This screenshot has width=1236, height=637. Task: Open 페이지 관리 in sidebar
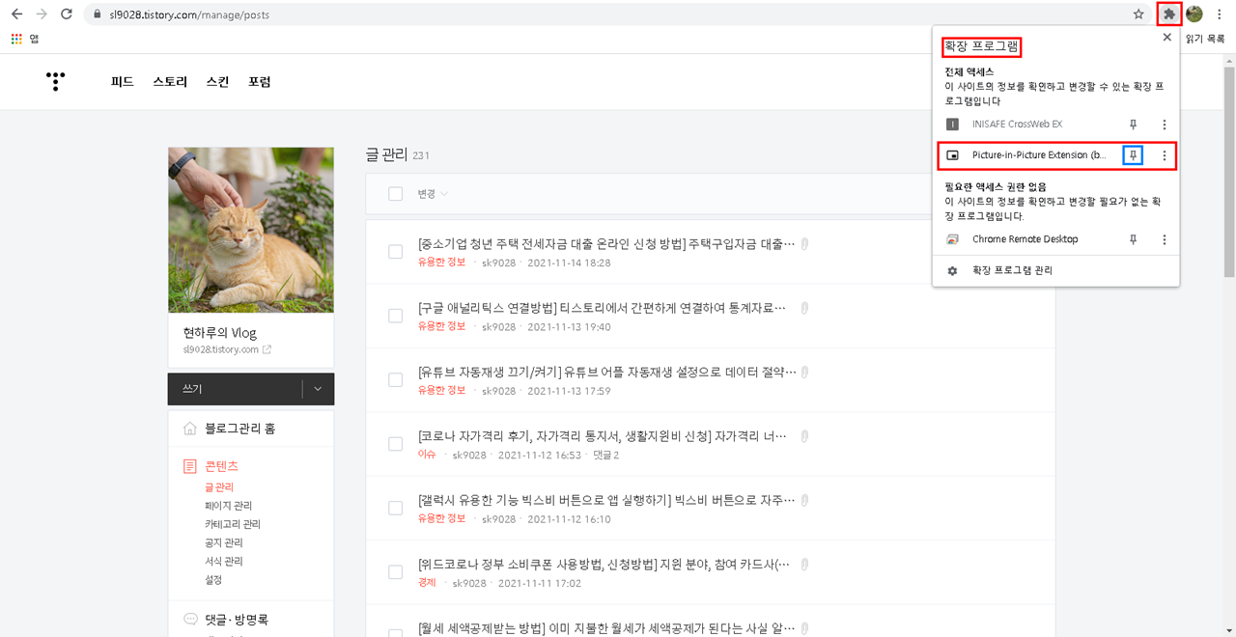tap(228, 506)
